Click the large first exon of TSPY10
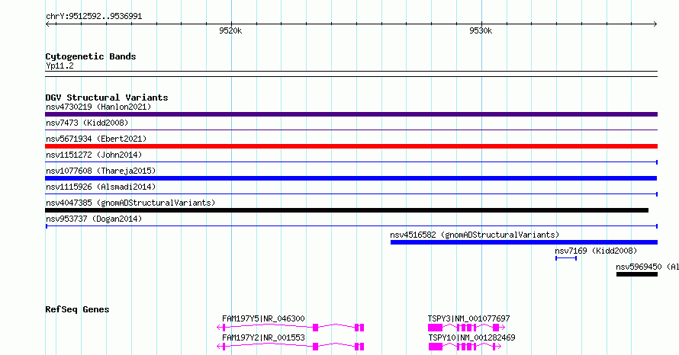The width and height of the screenshot is (679, 355). [436, 347]
